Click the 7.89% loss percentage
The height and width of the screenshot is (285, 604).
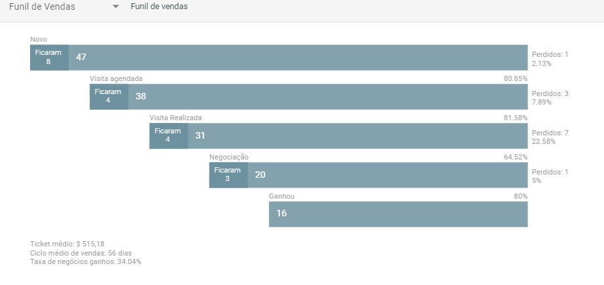[x=542, y=103]
